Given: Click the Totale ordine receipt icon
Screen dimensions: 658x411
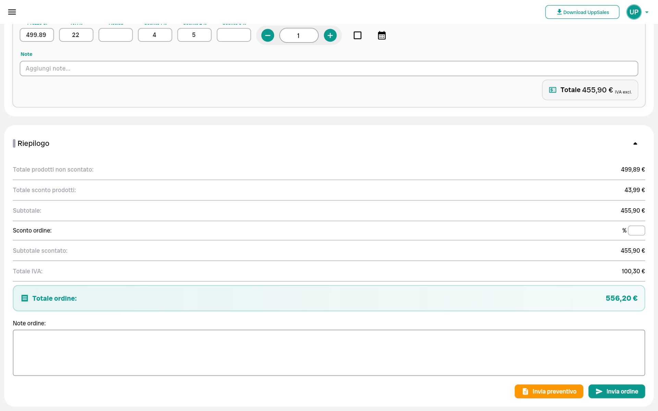Looking at the screenshot, I should coord(25,298).
